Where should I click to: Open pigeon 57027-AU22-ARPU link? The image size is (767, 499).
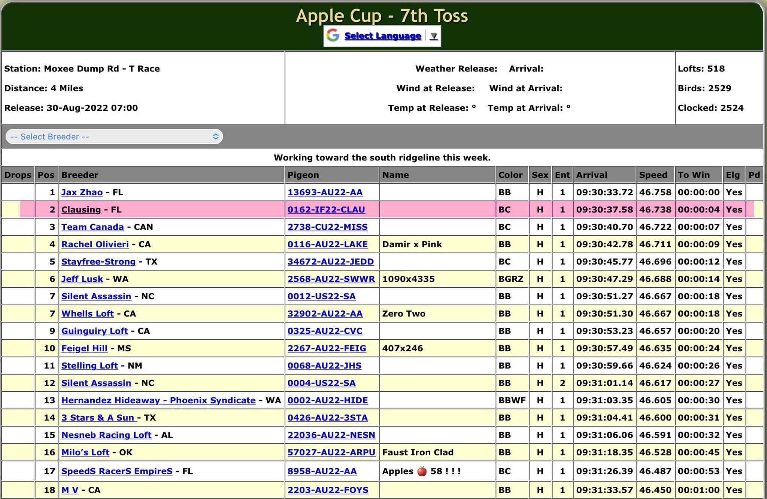tap(331, 452)
